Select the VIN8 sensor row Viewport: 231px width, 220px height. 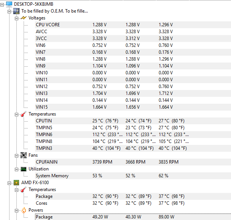(x=133, y=59)
